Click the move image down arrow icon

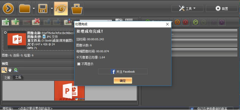tap(56, 22)
